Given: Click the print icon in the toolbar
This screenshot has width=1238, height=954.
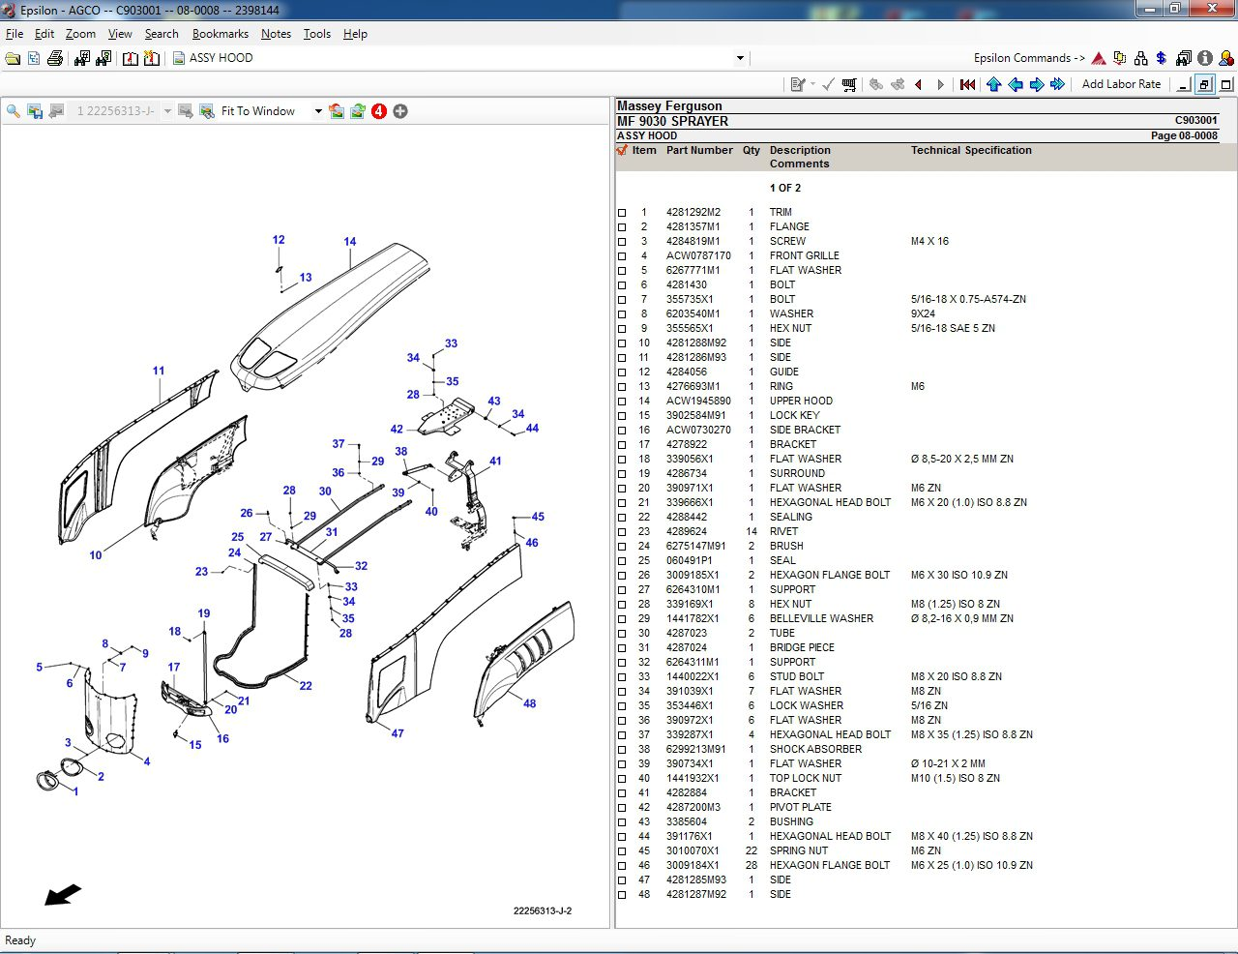Looking at the screenshot, I should [x=55, y=58].
